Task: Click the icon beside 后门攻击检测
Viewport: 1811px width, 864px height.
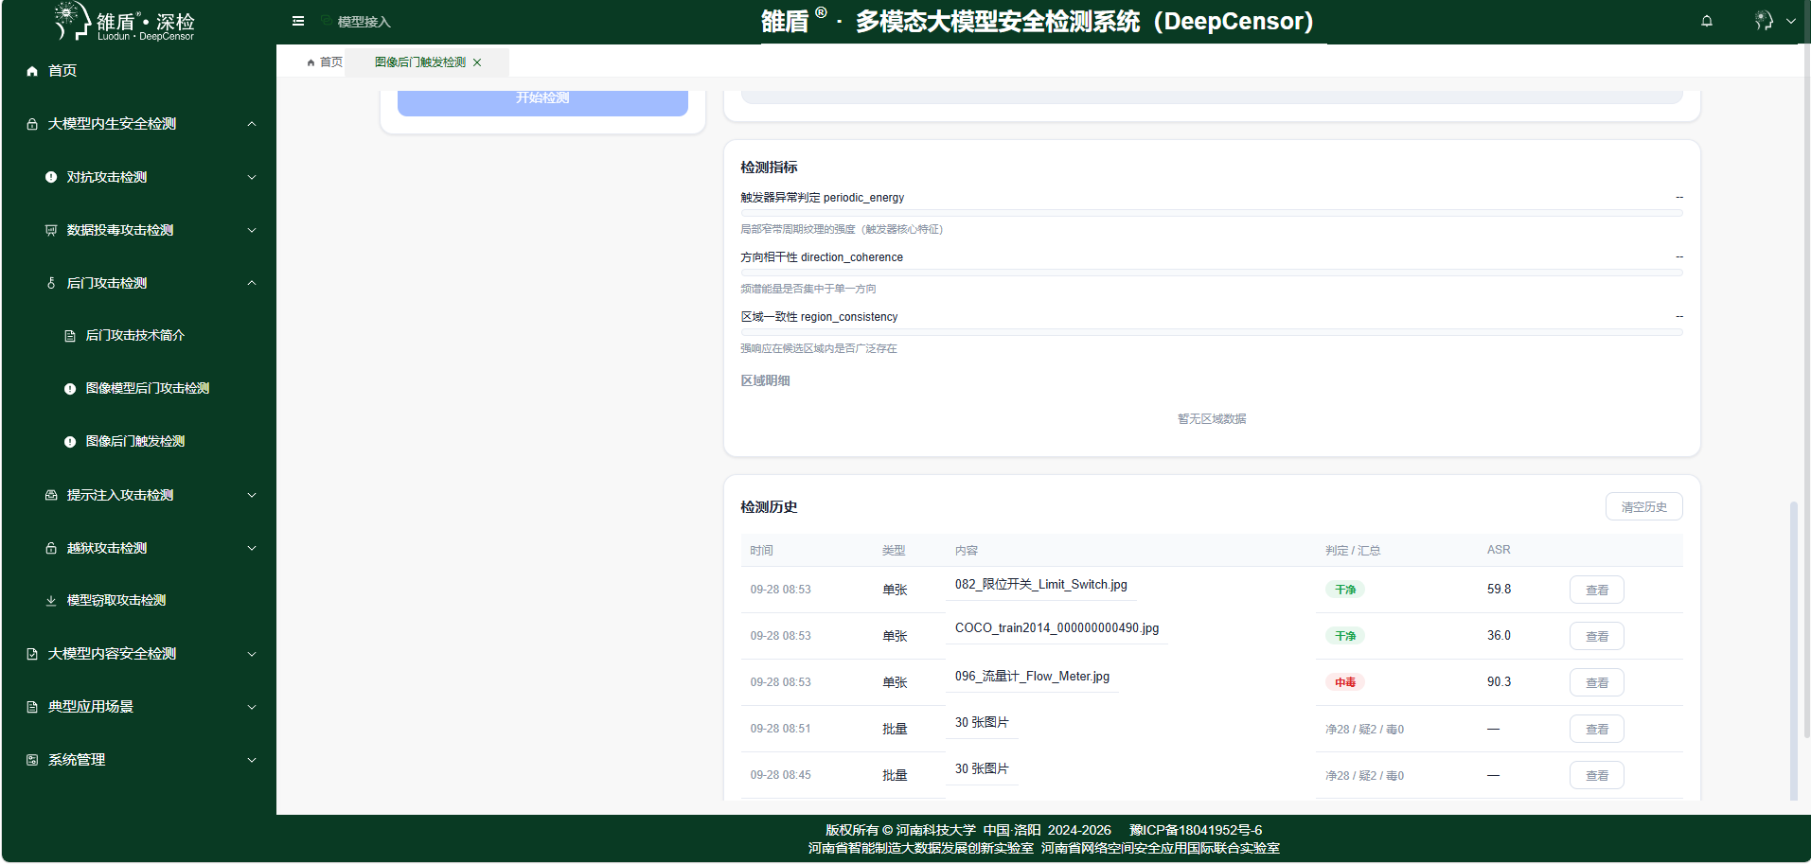Action: coord(51,283)
